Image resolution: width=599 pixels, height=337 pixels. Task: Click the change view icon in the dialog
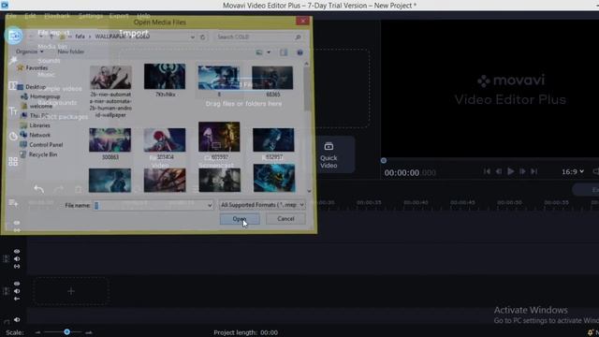259,52
